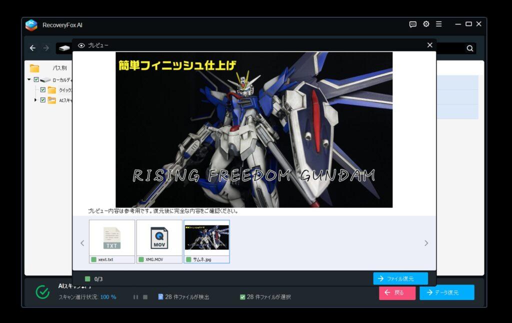Viewport: 512px width, 323px height.
Task: Select the quick scan folder icon
Action: [51, 90]
